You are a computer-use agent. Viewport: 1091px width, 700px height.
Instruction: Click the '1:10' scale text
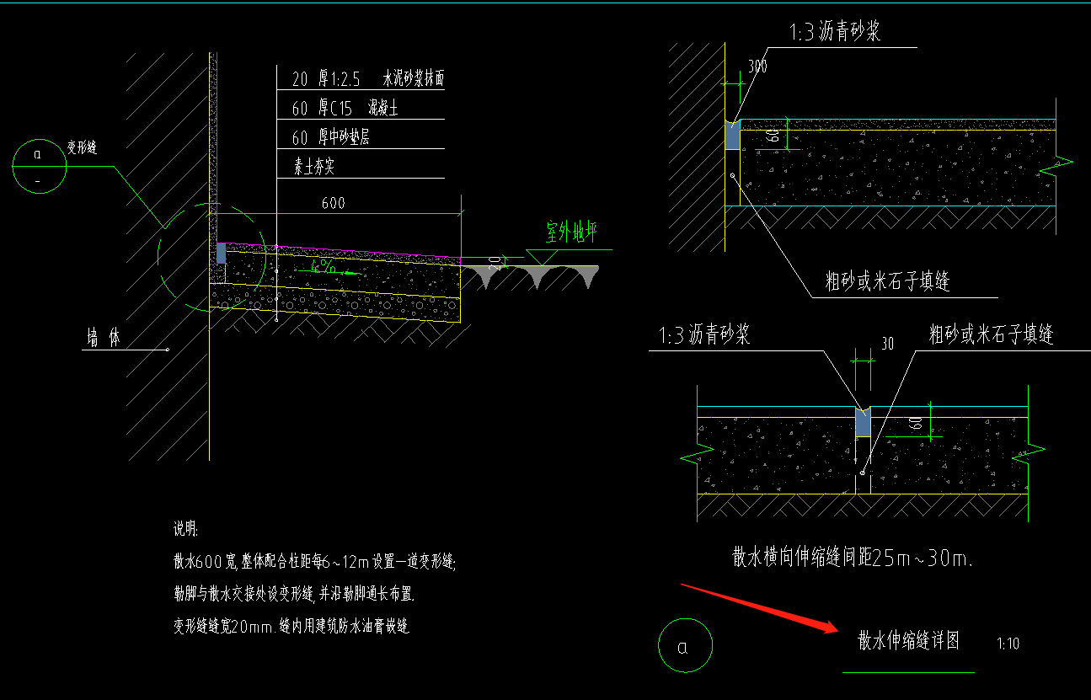[1008, 644]
